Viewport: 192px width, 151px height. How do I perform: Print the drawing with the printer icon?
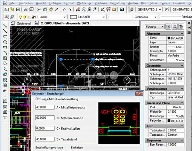(x=26, y=9)
